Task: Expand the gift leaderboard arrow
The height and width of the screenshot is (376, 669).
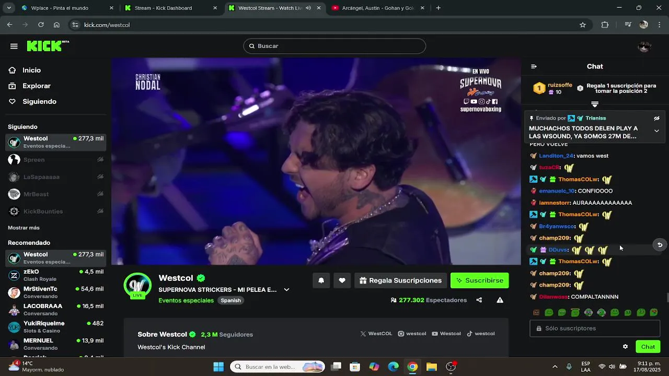Action: 595,104
